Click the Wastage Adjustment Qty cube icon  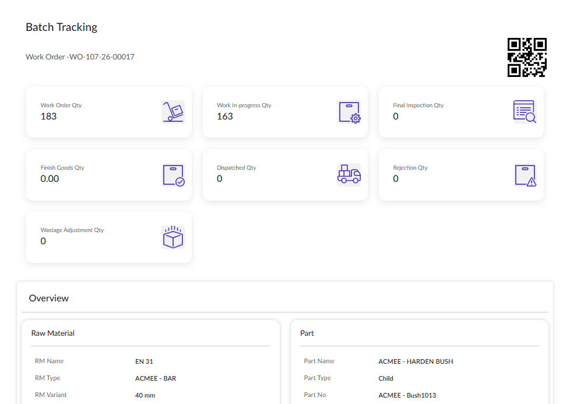coord(173,237)
